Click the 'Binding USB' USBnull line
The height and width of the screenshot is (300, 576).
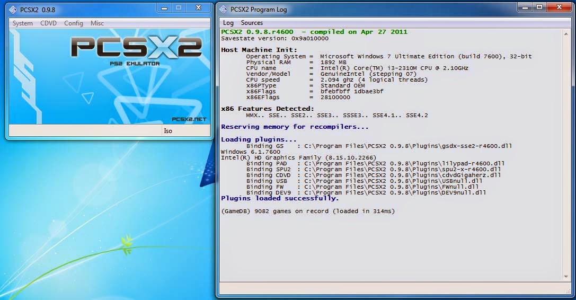[364, 181]
